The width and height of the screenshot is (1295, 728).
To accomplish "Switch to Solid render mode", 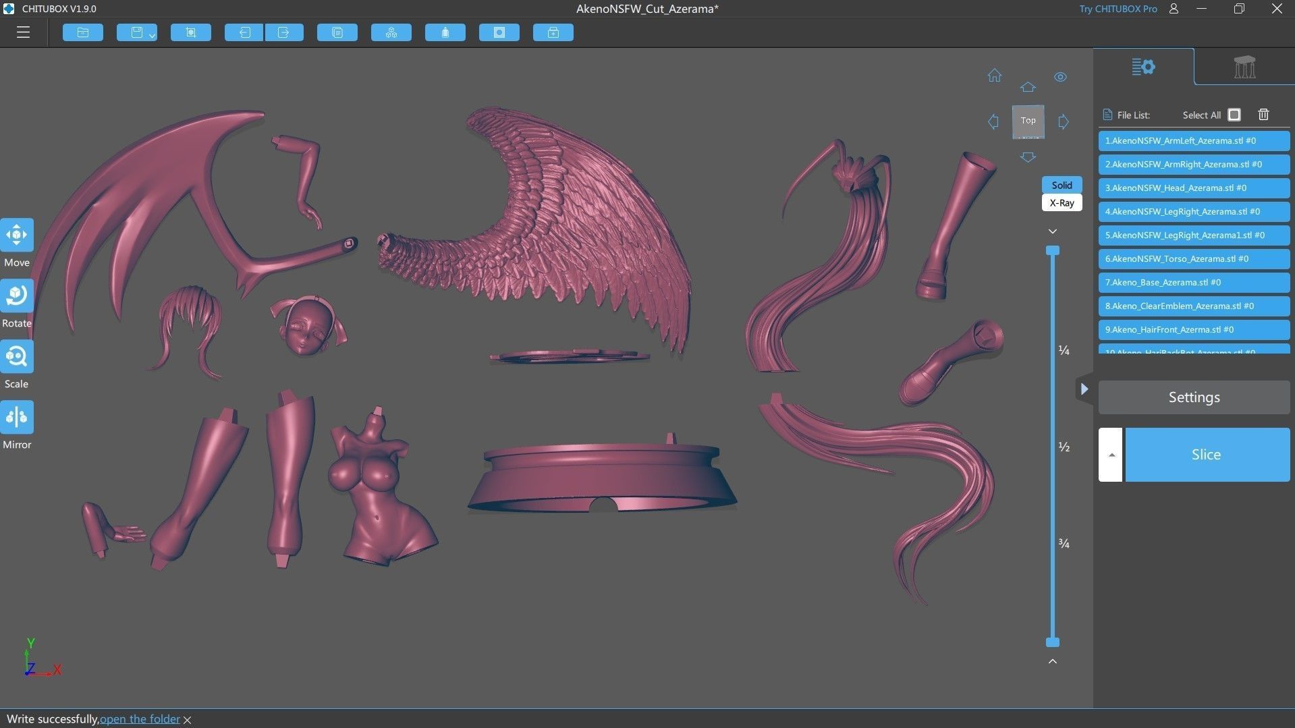I will click(1062, 185).
